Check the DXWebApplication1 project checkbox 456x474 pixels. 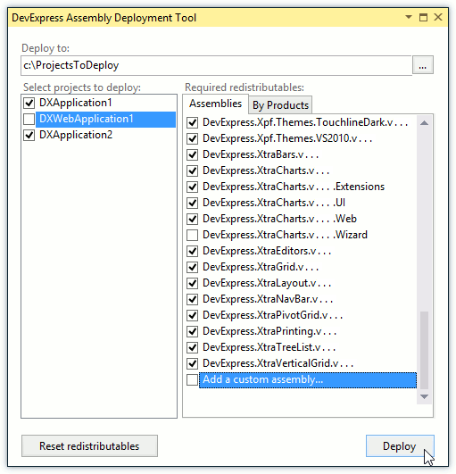point(29,119)
